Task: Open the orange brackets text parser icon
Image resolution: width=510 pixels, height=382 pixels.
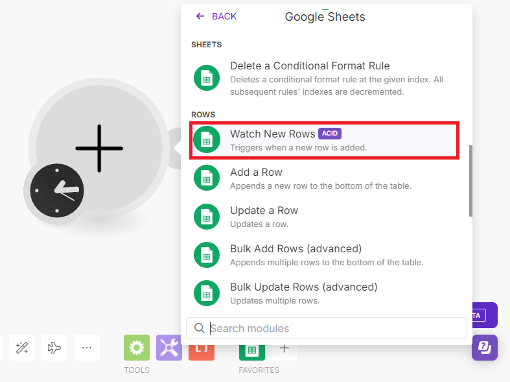Action: [x=202, y=352]
